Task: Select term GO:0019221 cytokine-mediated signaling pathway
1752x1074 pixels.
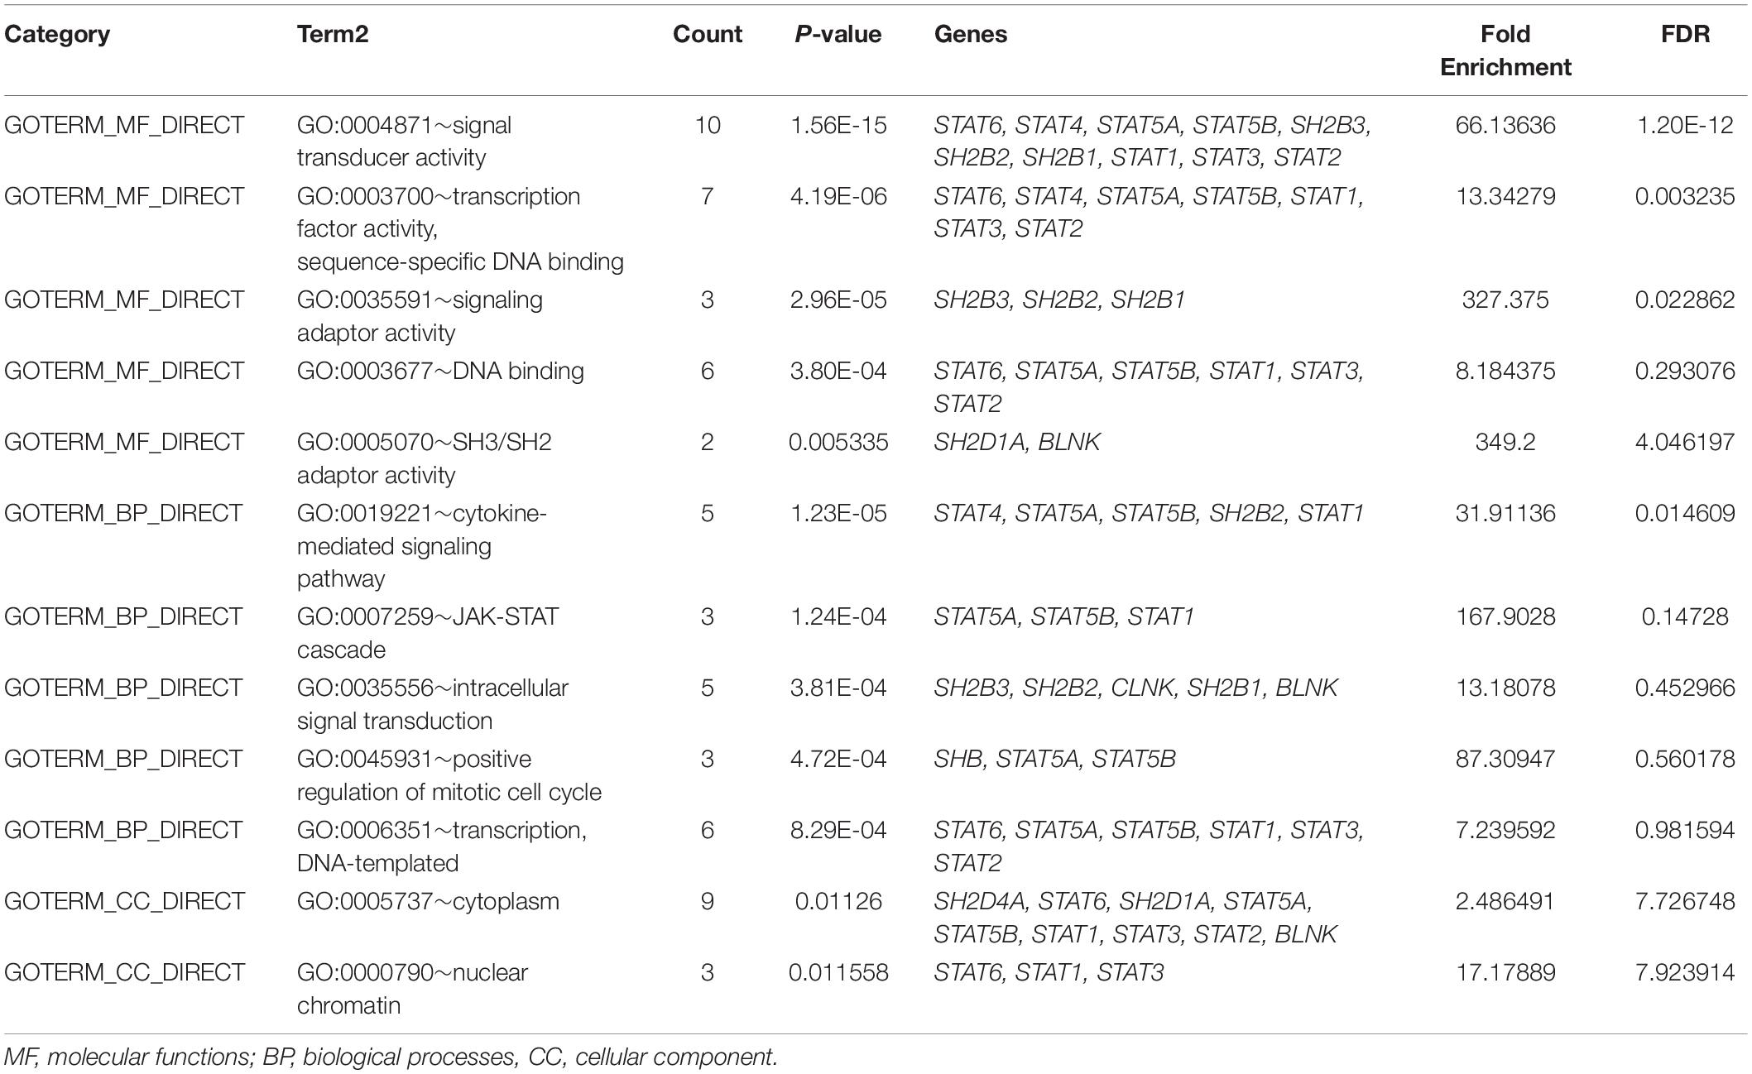Action: point(422,546)
